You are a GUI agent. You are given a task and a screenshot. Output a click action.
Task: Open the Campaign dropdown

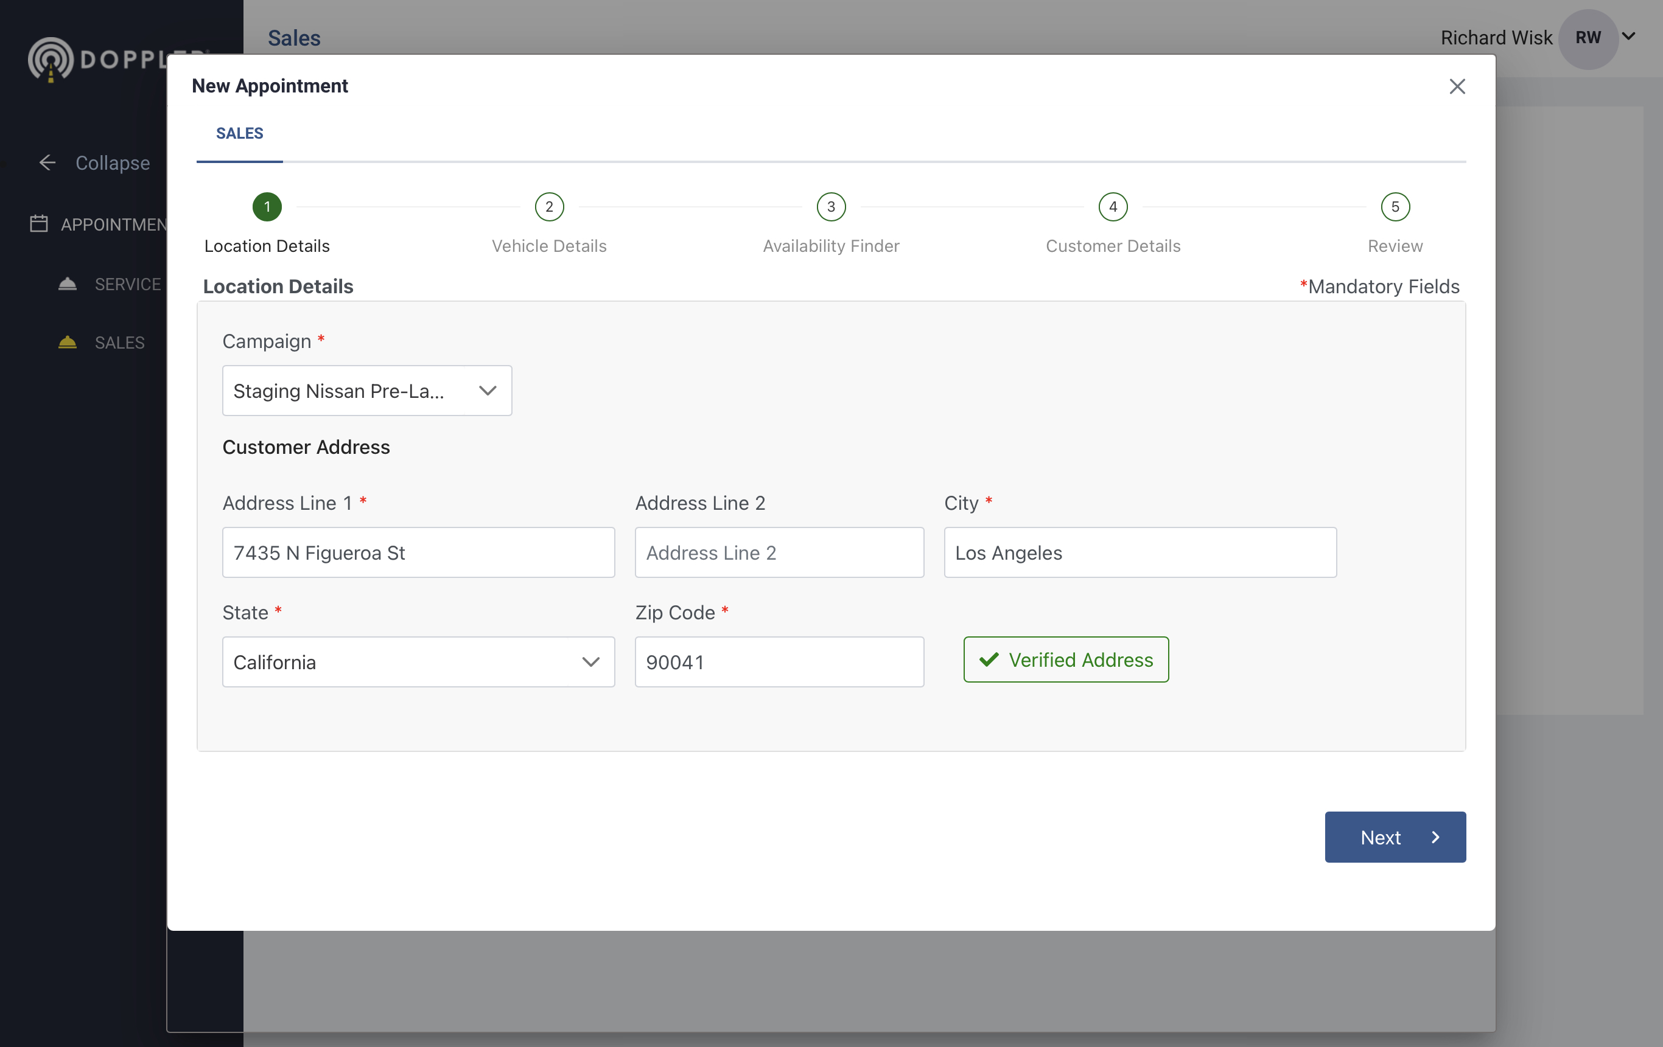pos(366,391)
